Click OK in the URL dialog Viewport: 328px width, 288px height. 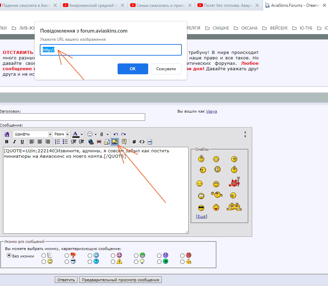click(x=133, y=69)
